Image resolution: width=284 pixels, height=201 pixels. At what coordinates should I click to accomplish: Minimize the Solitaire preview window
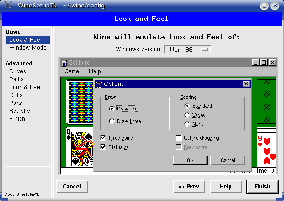click(256, 63)
